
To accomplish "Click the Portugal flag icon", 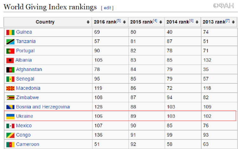I will [x=10, y=51].
